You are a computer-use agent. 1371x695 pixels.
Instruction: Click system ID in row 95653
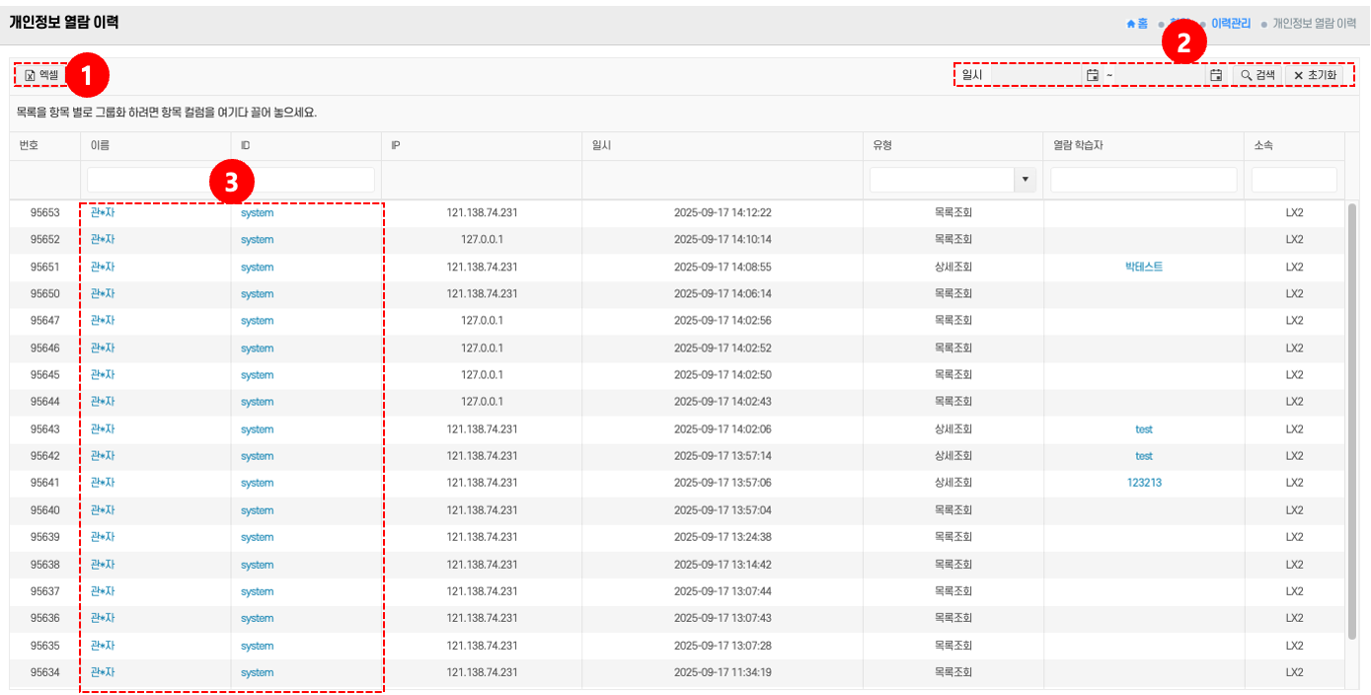pyautogui.click(x=257, y=212)
